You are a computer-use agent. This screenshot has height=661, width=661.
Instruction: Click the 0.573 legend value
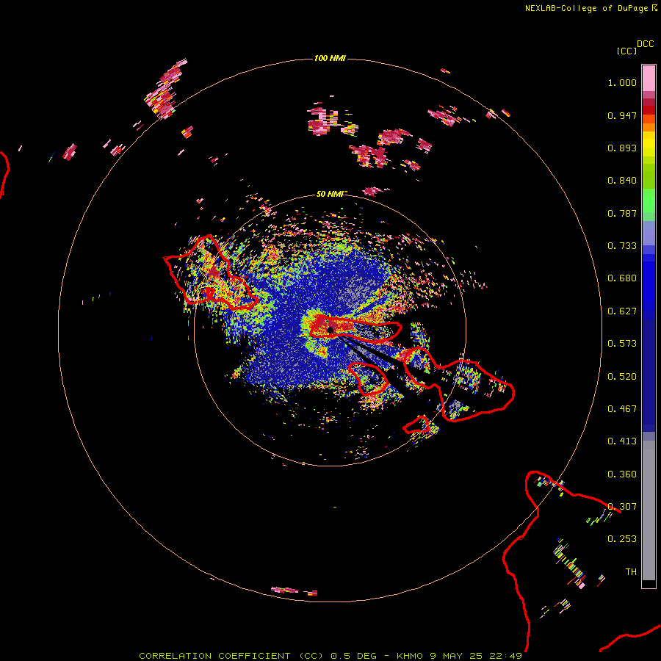pos(622,344)
